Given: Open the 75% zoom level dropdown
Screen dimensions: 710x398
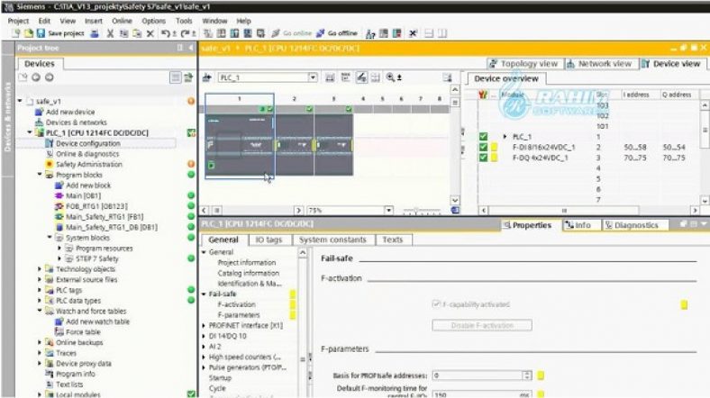Looking at the screenshot, I should 388,211.
